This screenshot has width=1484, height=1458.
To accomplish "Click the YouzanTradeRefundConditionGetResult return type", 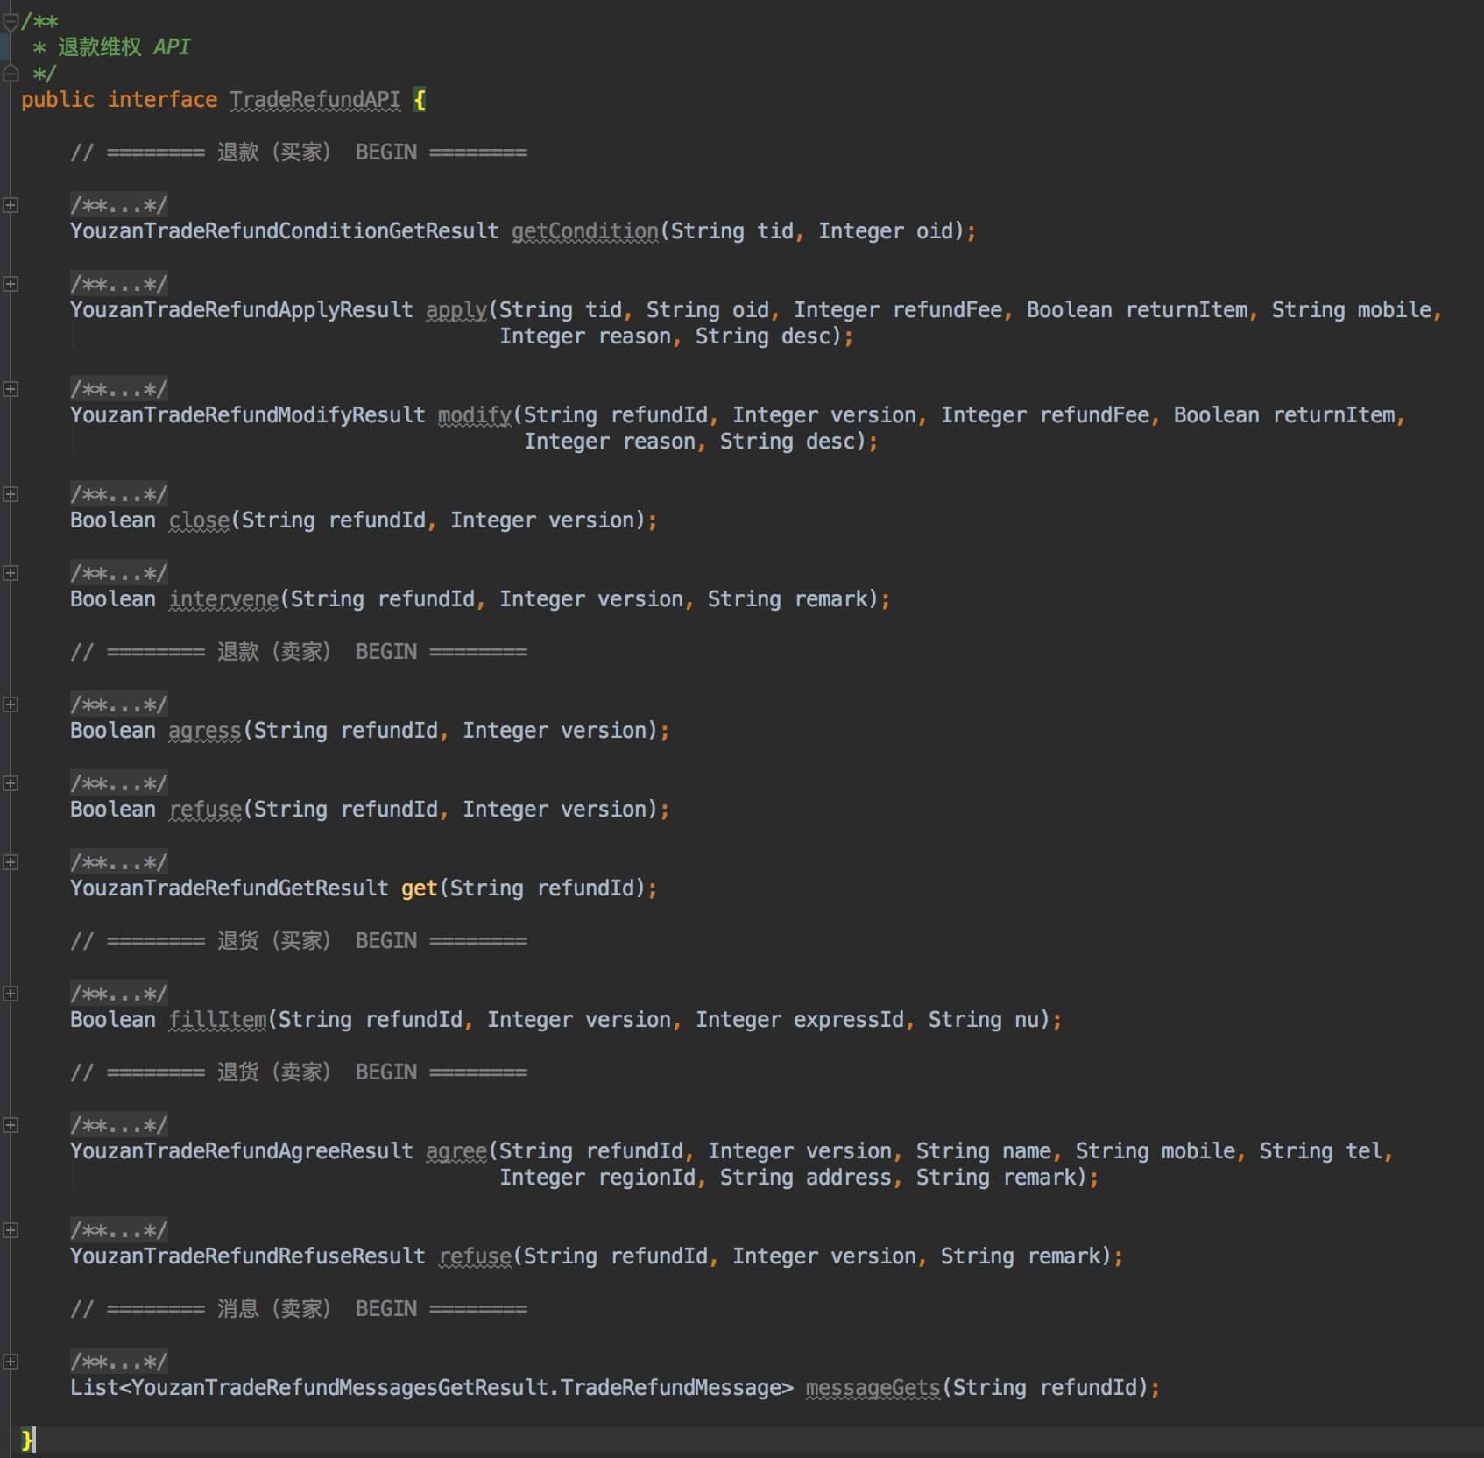I will pos(285,231).
